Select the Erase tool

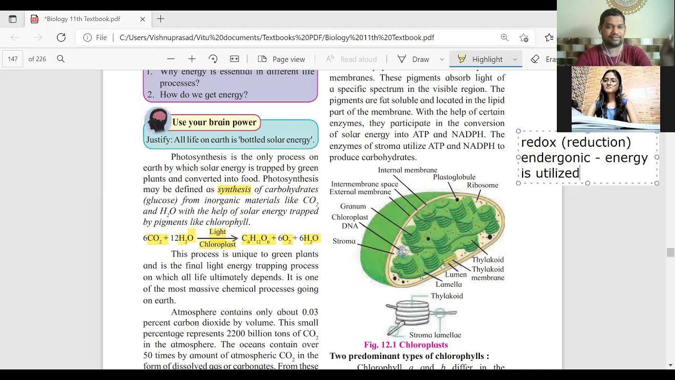543,59
